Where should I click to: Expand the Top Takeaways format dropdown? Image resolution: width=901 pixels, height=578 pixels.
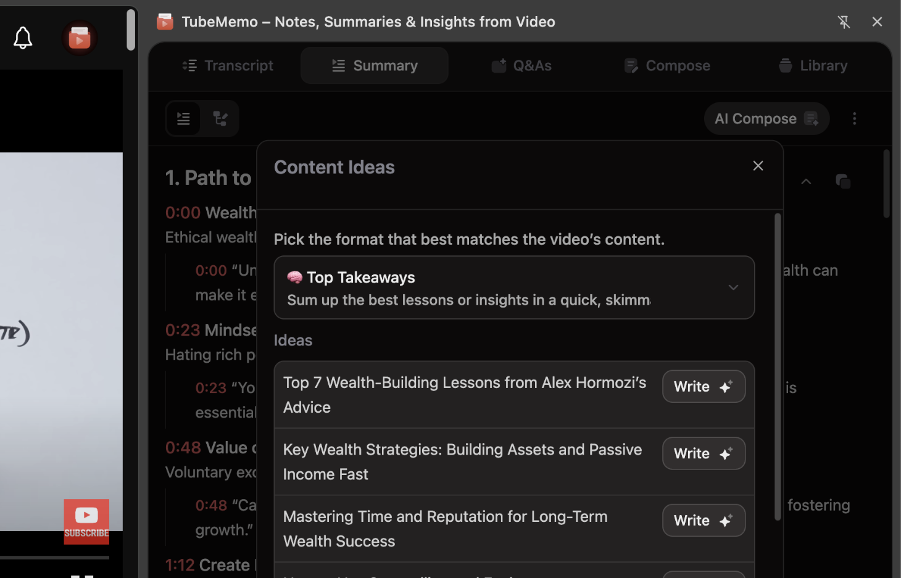(x=514, y=287)
